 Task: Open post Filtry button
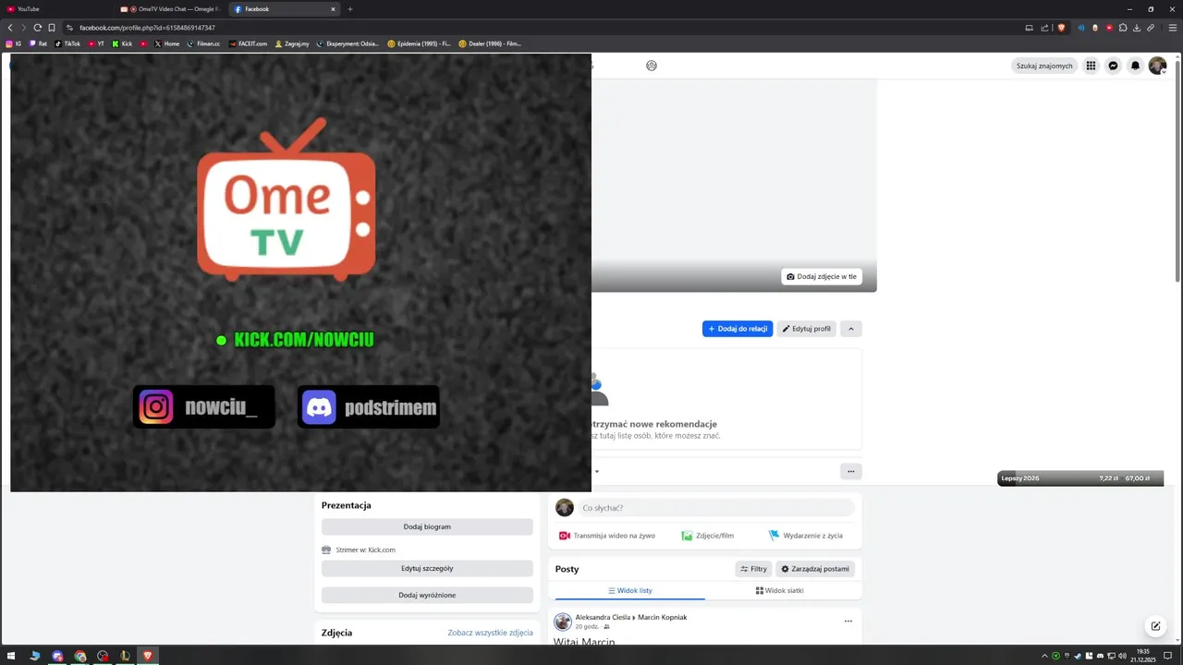pyautogui.click(x=754, y=569)
